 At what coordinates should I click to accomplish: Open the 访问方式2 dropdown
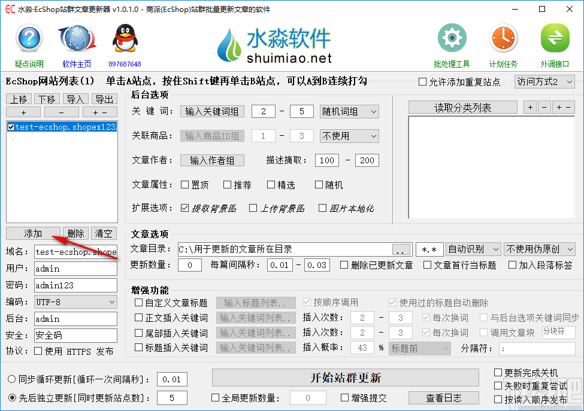[544, 82]
